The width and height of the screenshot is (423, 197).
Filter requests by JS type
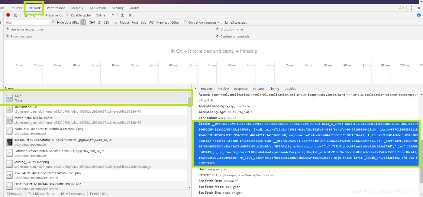99,22
